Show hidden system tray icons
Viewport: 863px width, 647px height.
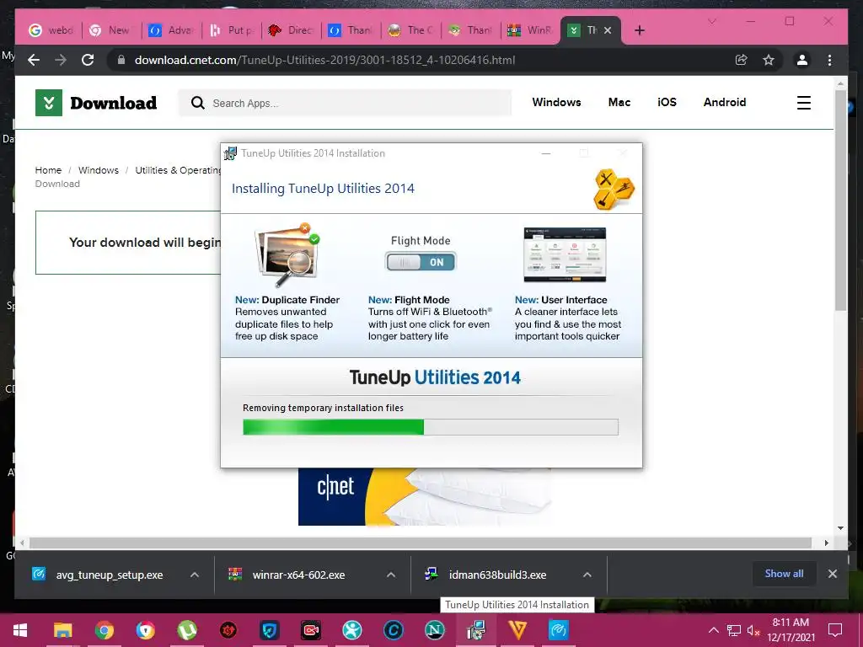tap(713, 630)
